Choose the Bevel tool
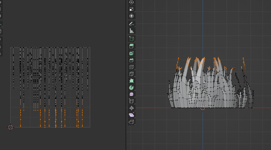The height and width of the screenshot is (150, 271). click(131, 60)
